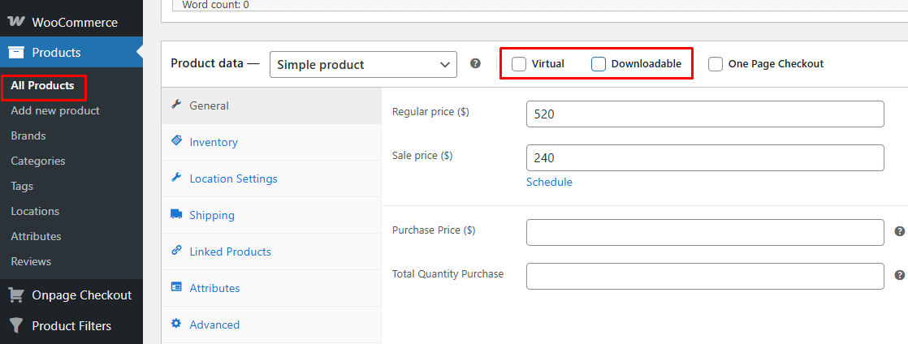
Task: Click the WooCommerce logo icon
Action: tap(16, 22)
